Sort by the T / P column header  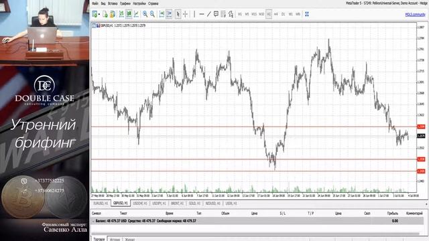click(310, 214)
